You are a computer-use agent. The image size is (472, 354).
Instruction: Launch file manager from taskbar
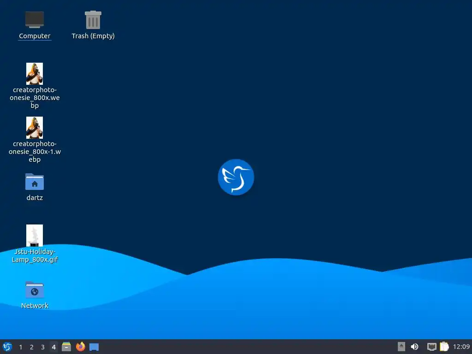point(66,347)
